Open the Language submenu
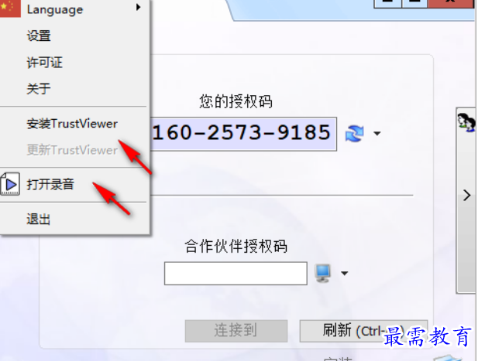 point(73,9)
